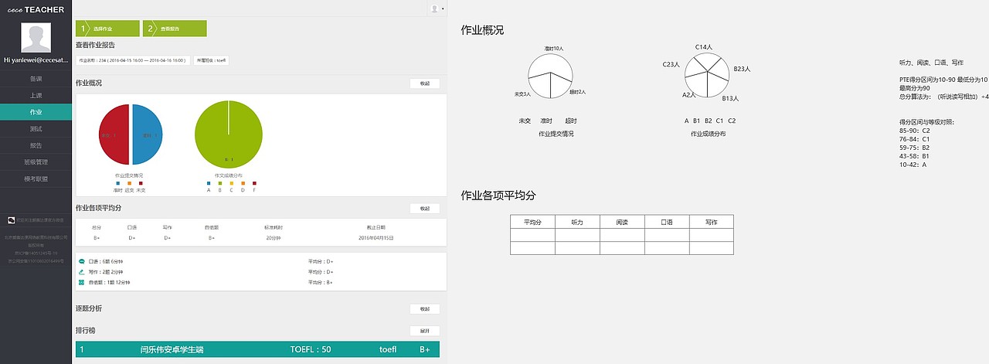Click the red 未交 legend swatch
The width and height of the screenshot is (989, 364).
point(141,183)
